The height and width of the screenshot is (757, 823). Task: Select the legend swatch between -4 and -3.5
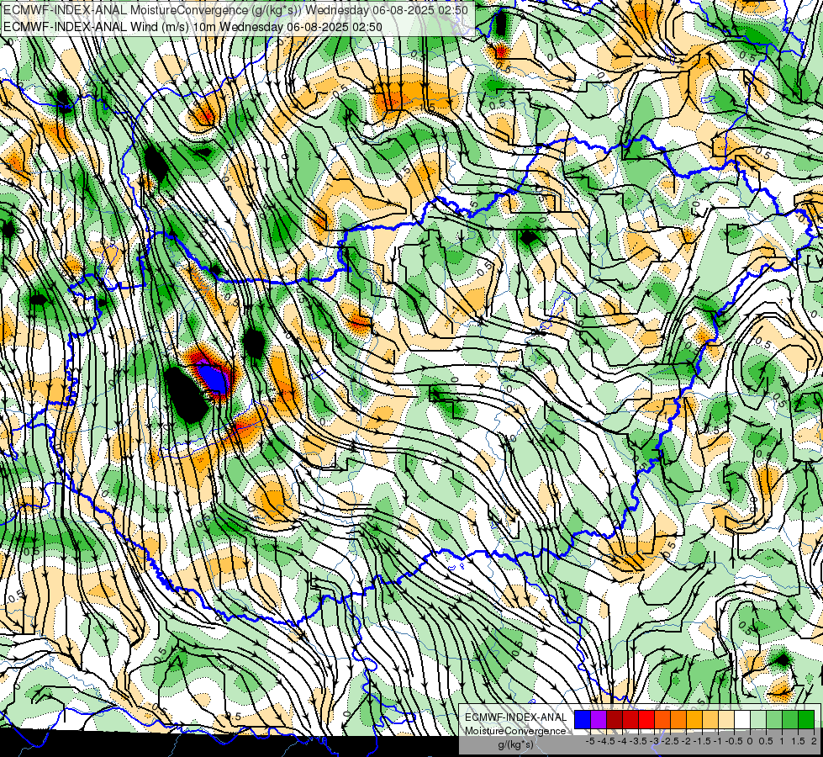630,720
